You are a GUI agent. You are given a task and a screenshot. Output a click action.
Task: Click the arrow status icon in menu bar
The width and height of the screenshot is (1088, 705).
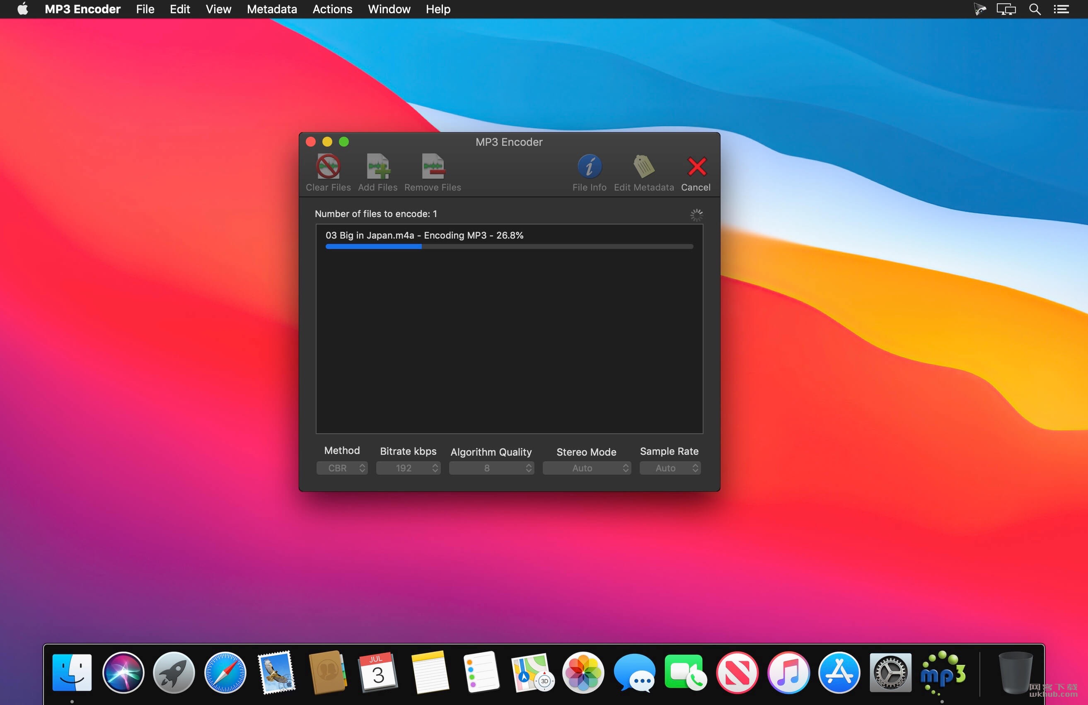point(979,9)
